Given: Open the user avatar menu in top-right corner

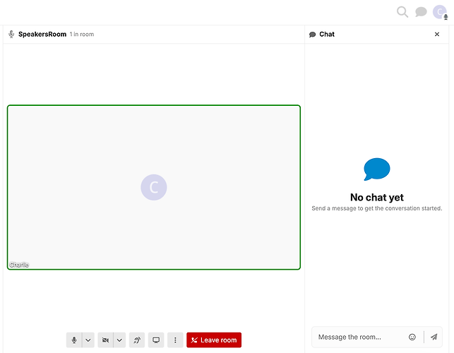Looking at the screenshot, I should pos(439,12).
